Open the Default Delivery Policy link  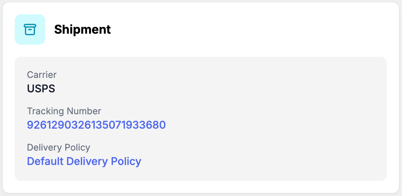click(84, 161)
